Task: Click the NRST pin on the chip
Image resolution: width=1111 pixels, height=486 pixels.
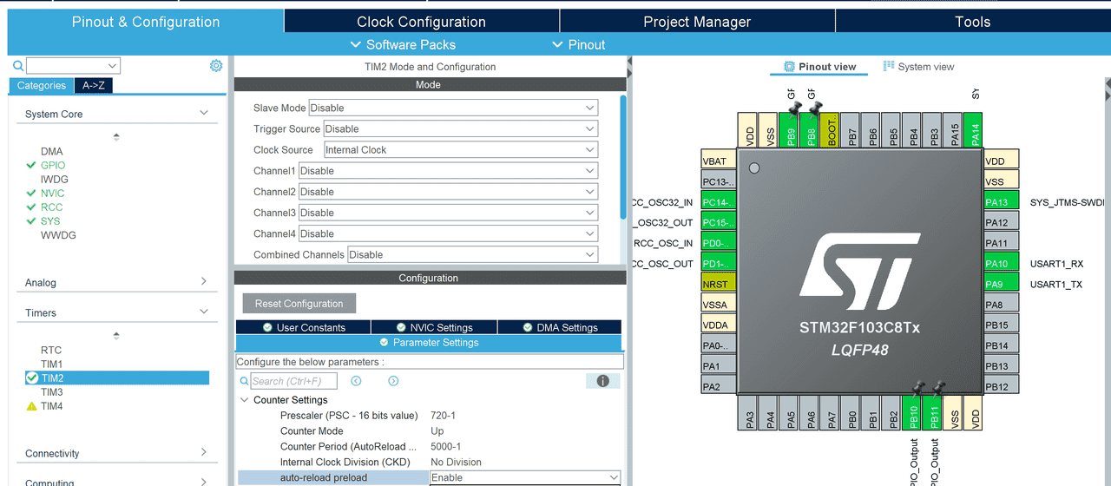Action: (718, 285)
